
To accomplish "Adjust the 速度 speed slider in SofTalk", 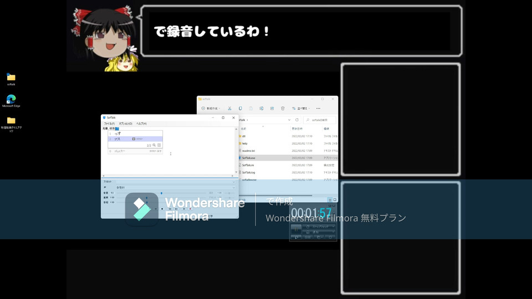I will tap(146, 198).
